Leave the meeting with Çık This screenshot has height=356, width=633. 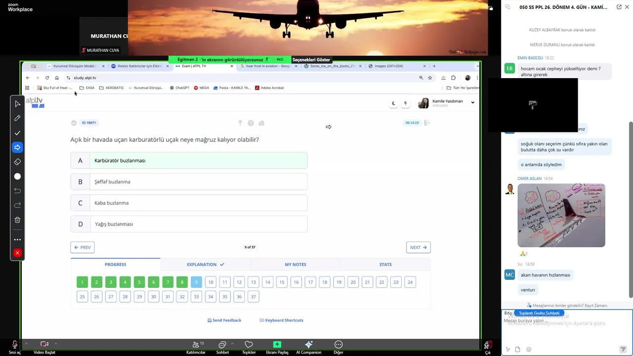[488, 347]
